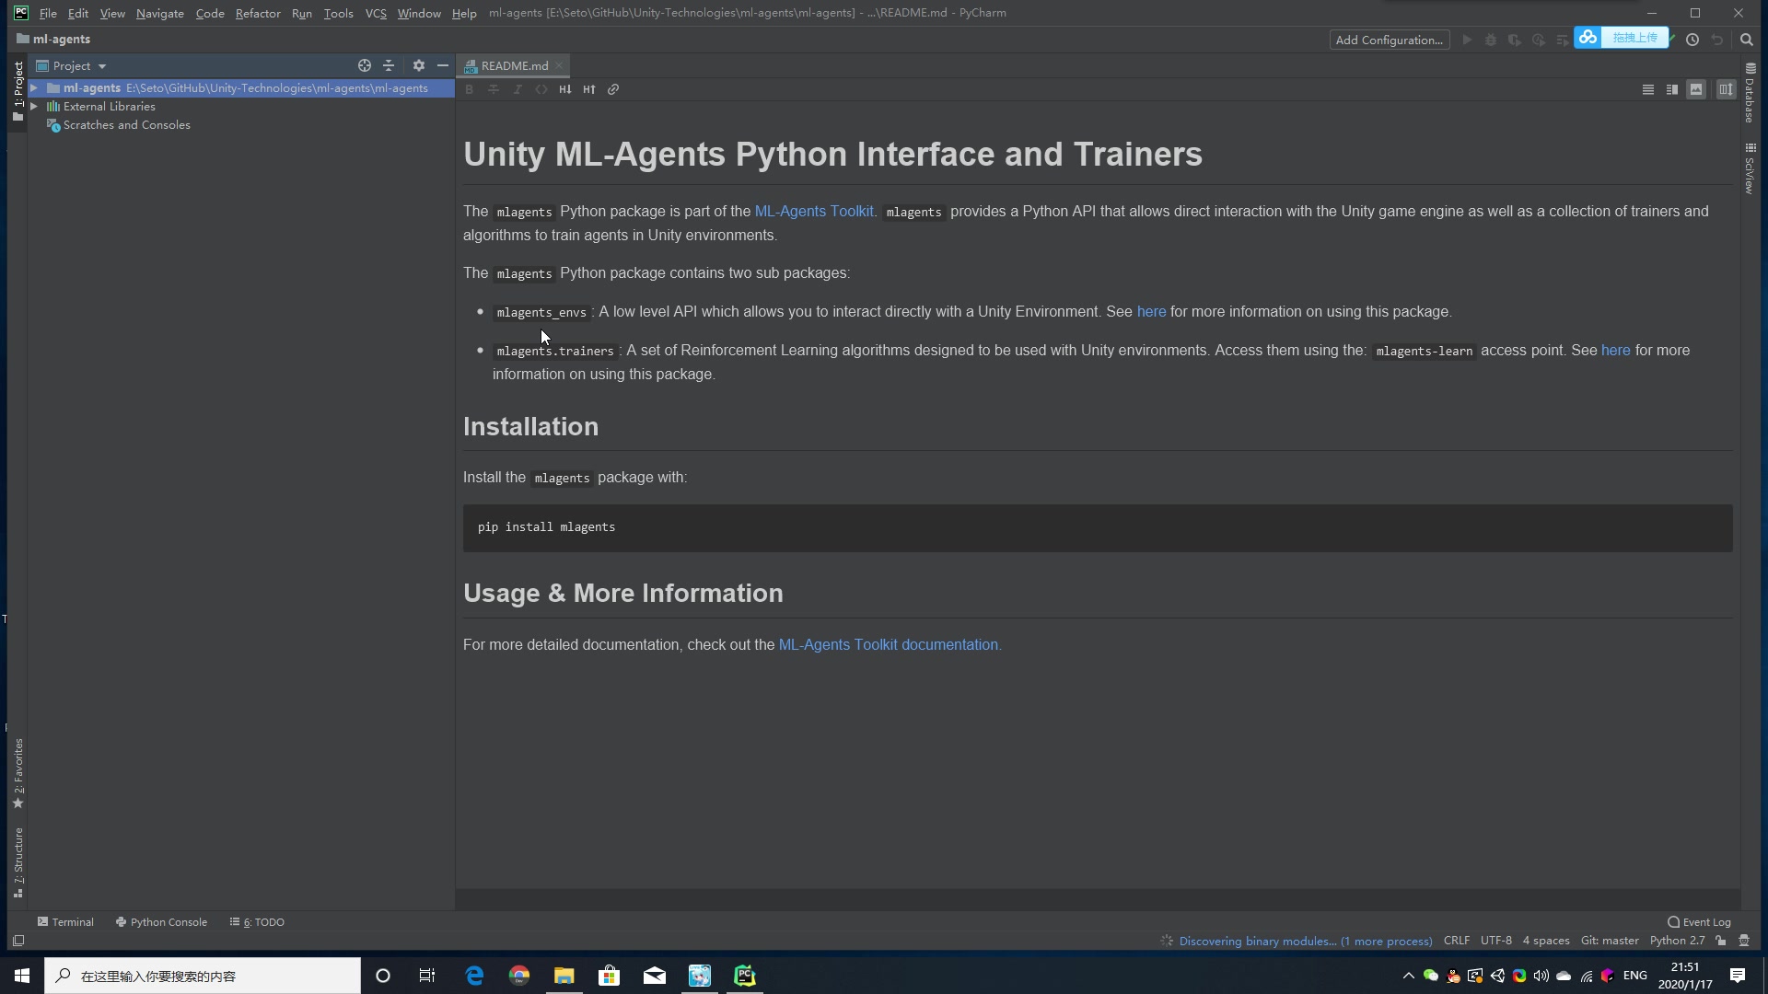
Task: Adjust the system volume from the tray
Action: tap(1542, 976)
